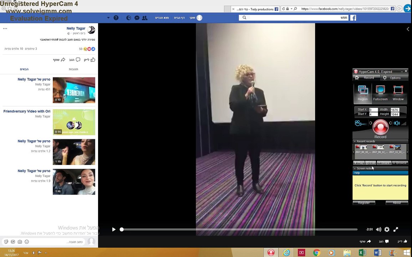Open friend requests icon
Screen dimensions: 412x257
click(x=144, y=17)
